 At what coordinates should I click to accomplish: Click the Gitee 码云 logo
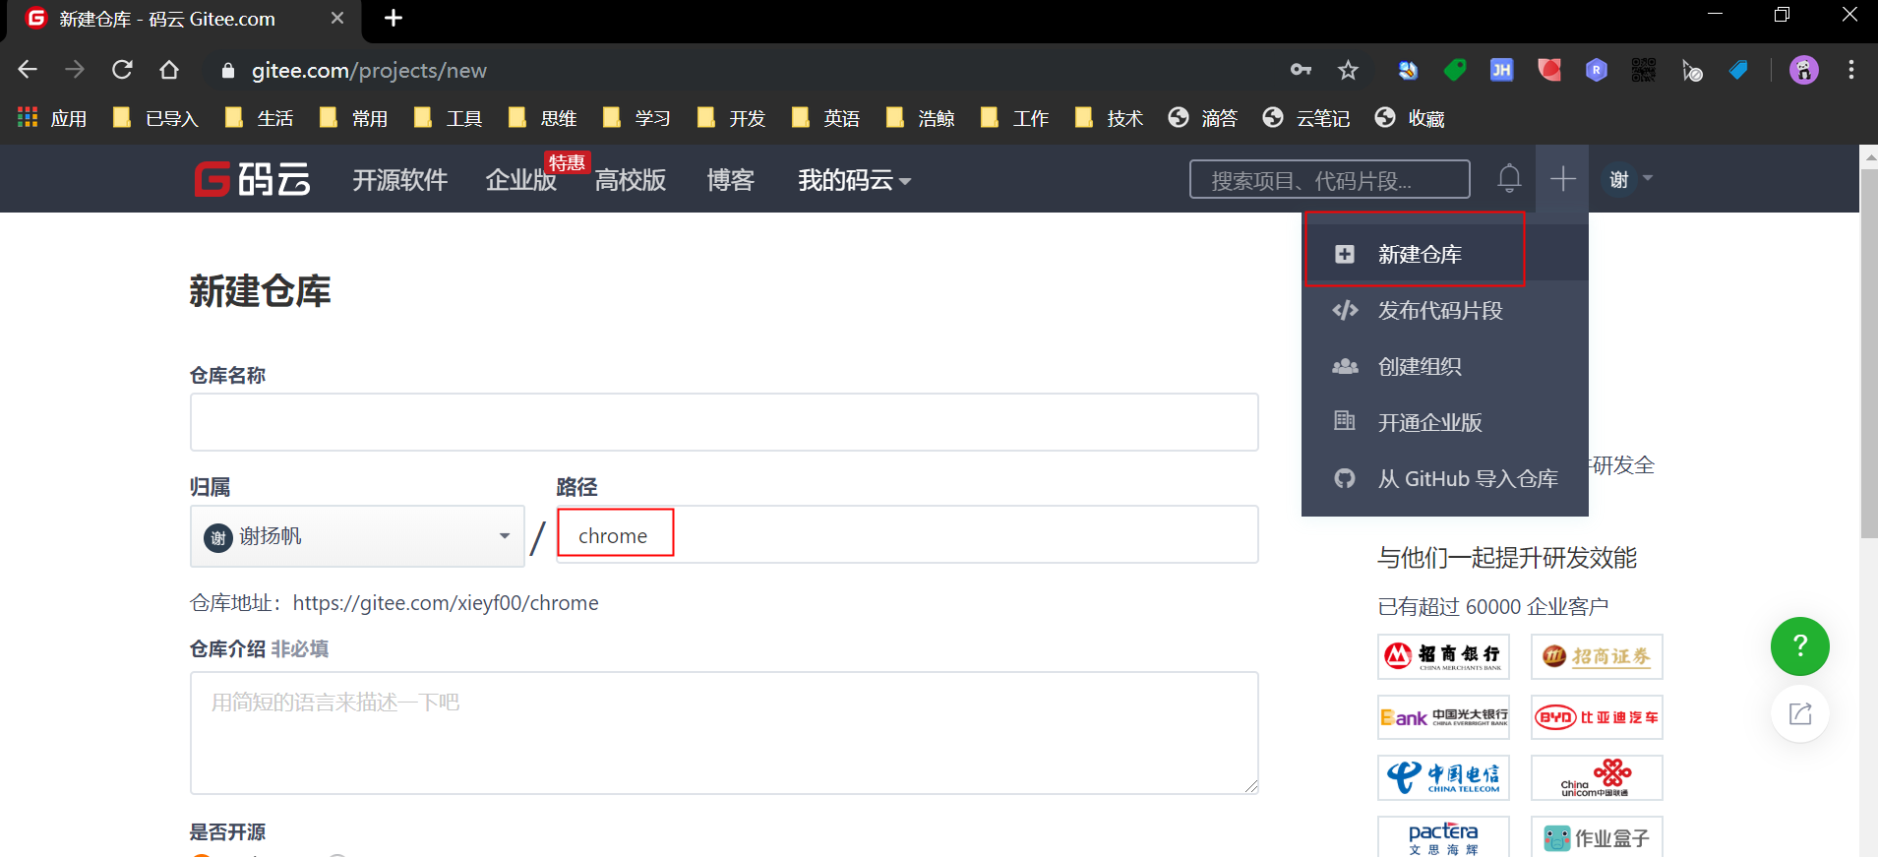[x=253, y=179]
